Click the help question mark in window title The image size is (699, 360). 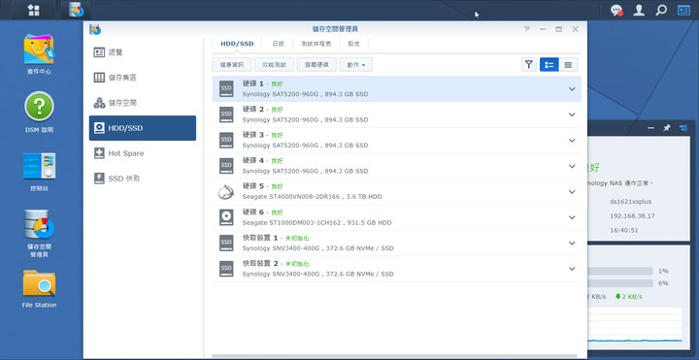click(527, 29)
